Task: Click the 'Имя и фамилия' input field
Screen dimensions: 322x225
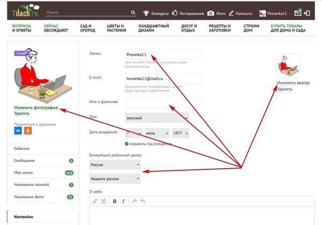Action: click(x=163, y=102)
